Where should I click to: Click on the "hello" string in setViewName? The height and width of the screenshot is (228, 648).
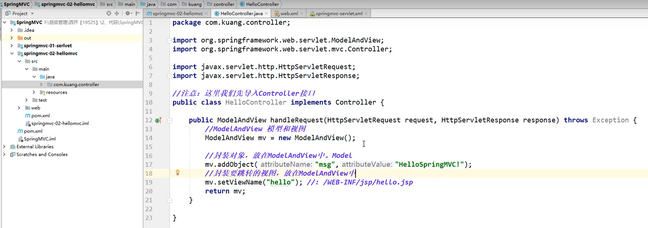[280, 182]
